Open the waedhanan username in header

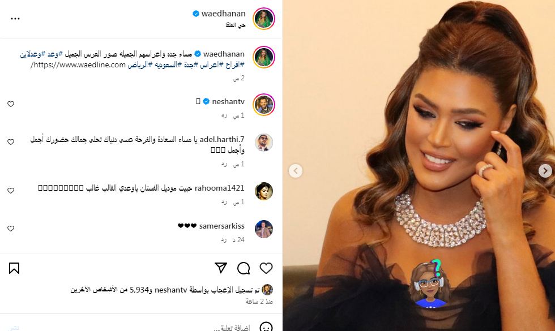(223, 14)
